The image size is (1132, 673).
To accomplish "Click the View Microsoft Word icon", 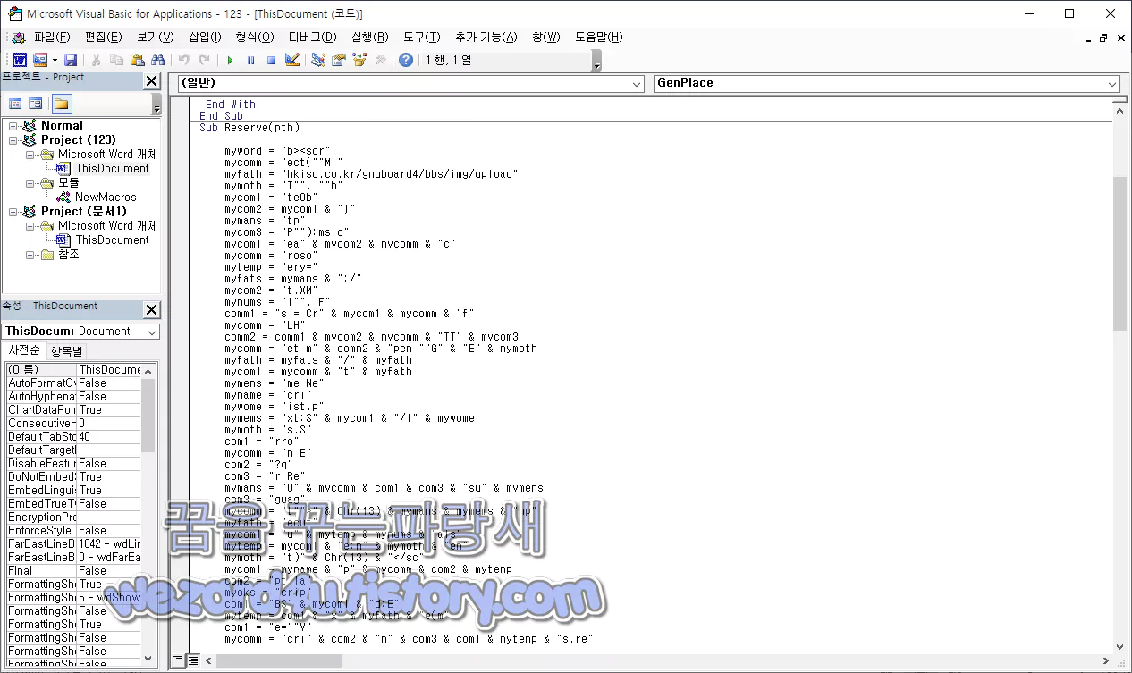I will 19,60.
